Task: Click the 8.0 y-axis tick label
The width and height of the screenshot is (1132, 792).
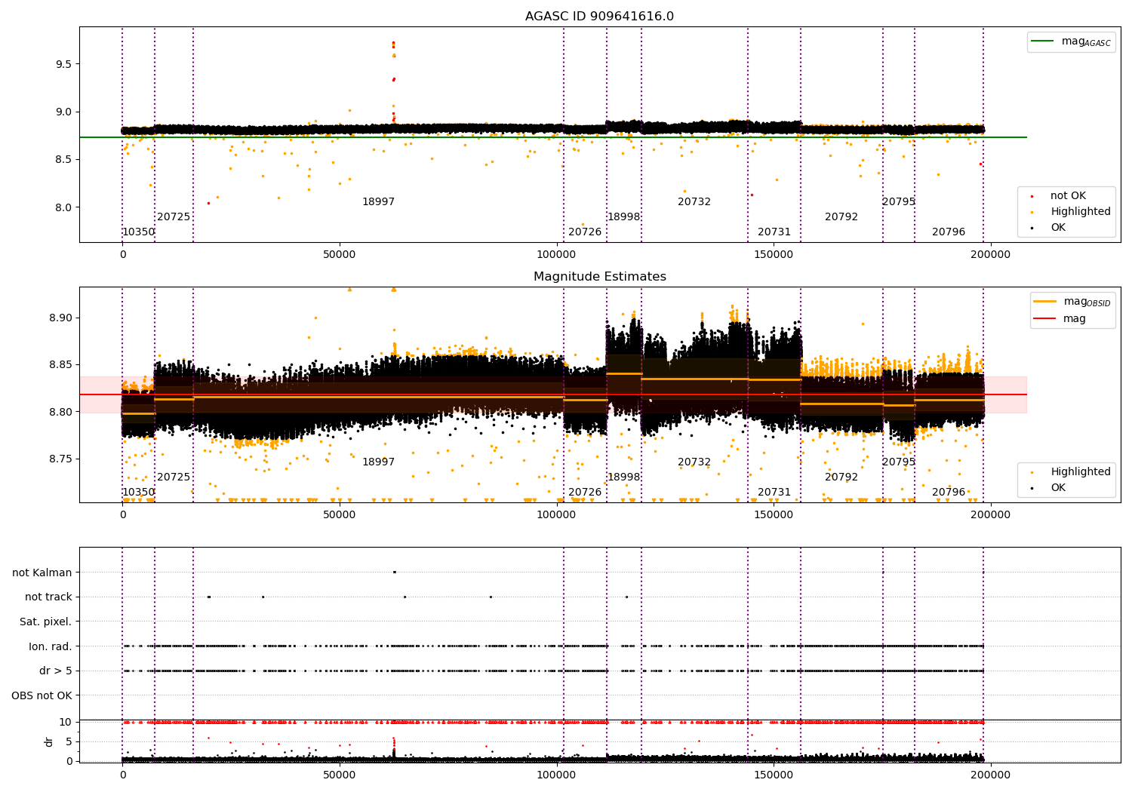Action: [63, 208]
